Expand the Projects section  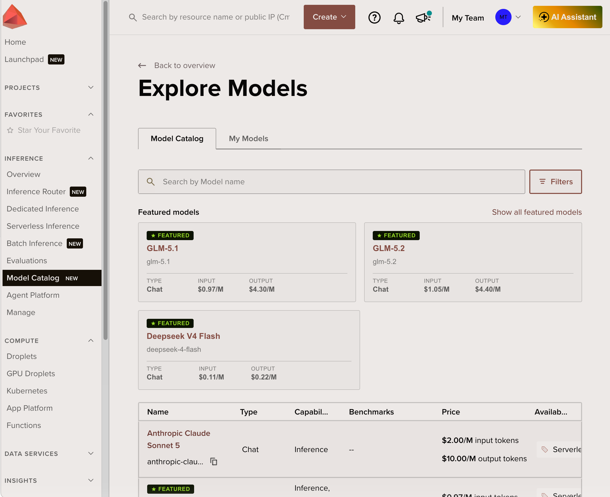pos(91,87)
